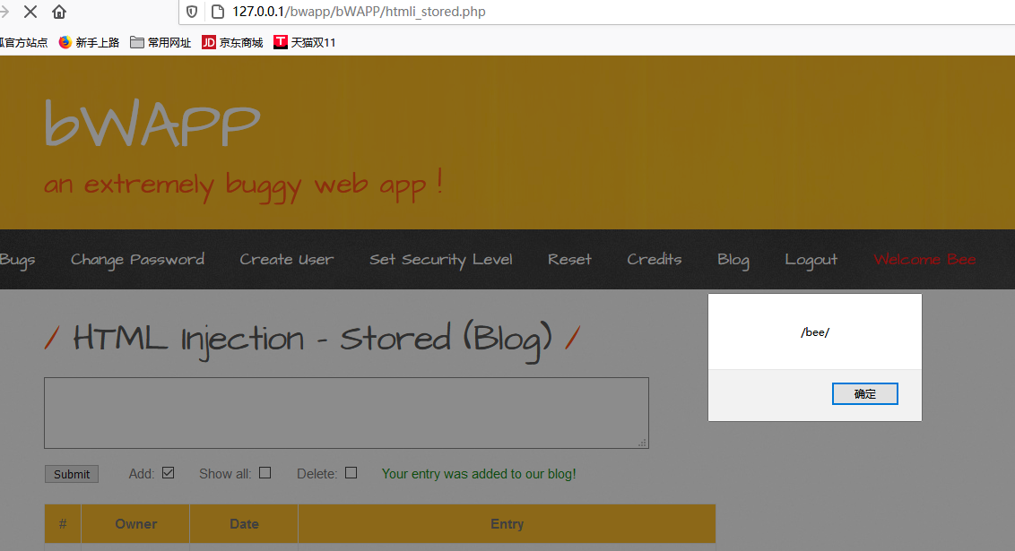Open the 京东商城 JD bookmark

(232, 43)
